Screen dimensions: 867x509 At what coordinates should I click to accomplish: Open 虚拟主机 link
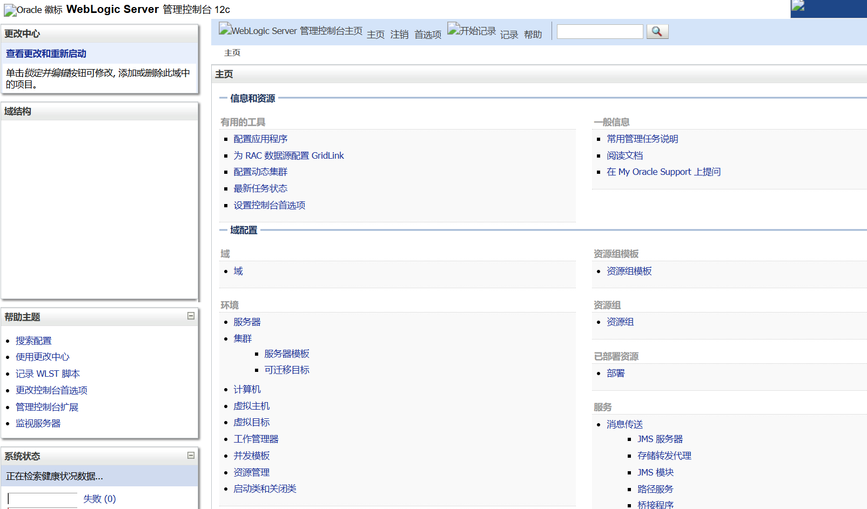coord(251,406)
